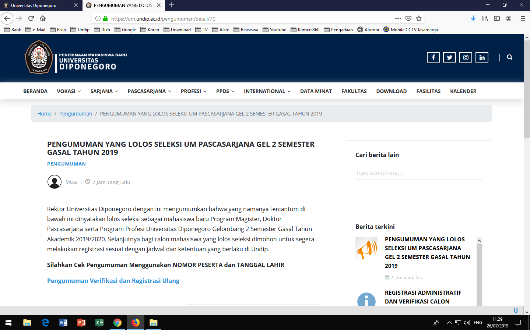
Task: Open the Twitter social icon
Action: pyautogui.click(x=449, y=57)
